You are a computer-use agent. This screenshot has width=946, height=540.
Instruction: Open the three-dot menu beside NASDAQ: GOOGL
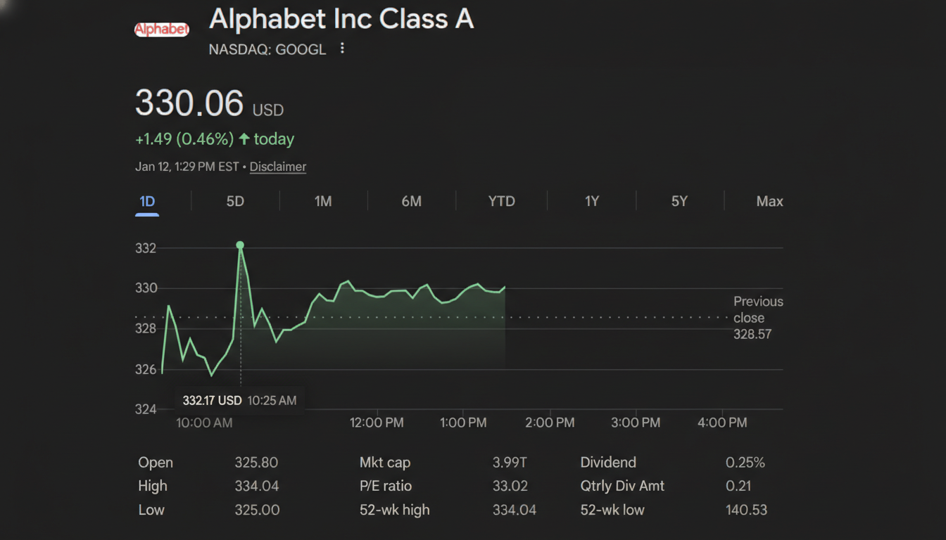[342, 49]
